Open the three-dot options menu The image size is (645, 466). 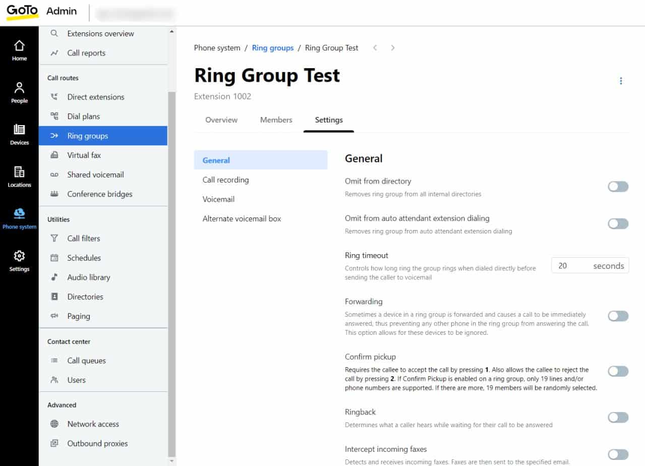coord(621,81)
